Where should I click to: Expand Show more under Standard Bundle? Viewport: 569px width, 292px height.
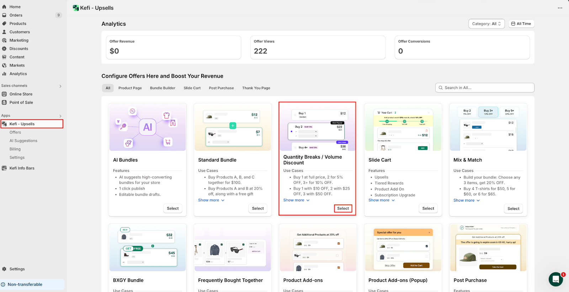click(211, 200)
